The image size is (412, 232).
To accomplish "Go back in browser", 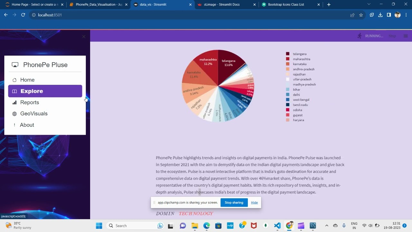I will [x=6, y=15].
